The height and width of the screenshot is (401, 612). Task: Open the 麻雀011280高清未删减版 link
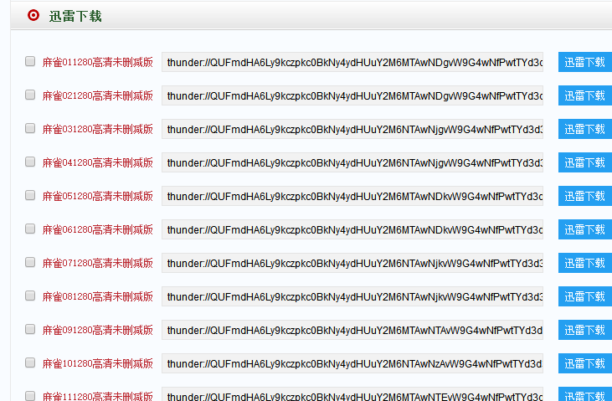pos(98,62)
